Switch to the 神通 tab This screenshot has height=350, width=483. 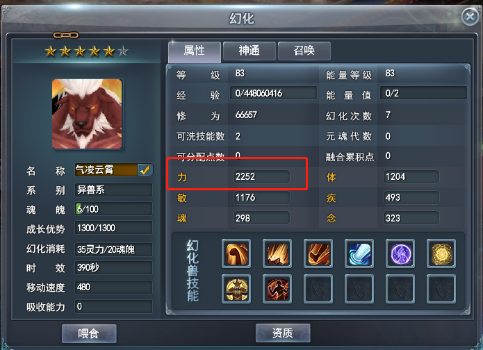249,51
